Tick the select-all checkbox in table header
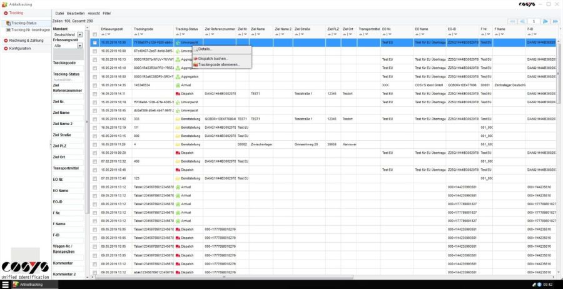Image resolution: width=563 pixels, height=289 pixels. 94,34
